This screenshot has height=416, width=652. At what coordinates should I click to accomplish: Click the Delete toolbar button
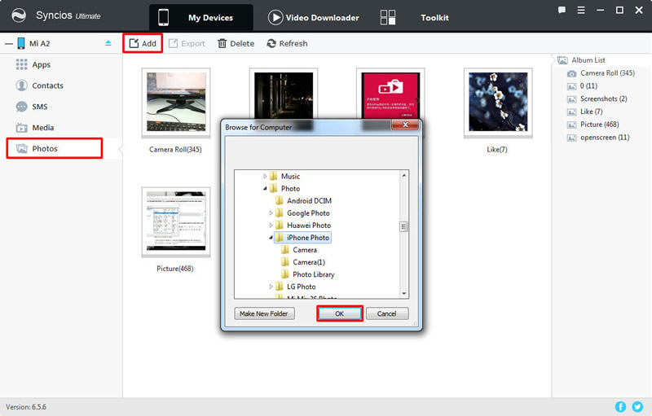coord(236,43)
